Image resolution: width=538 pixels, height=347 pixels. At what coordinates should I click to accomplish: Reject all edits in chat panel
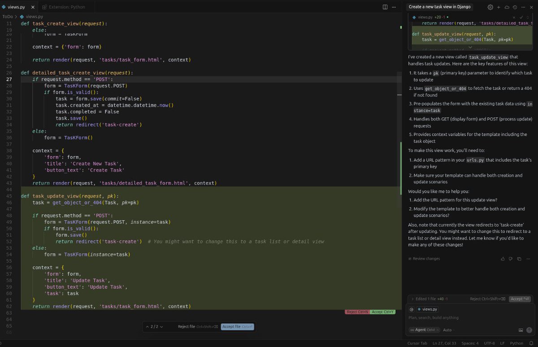pos(488,299)
